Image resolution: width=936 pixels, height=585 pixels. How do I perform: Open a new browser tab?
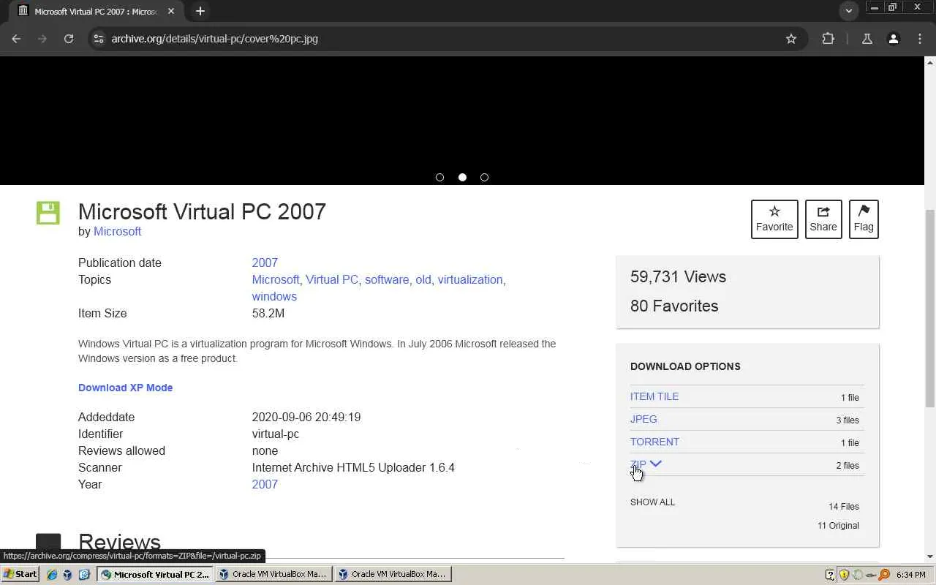tap(200, 11)
